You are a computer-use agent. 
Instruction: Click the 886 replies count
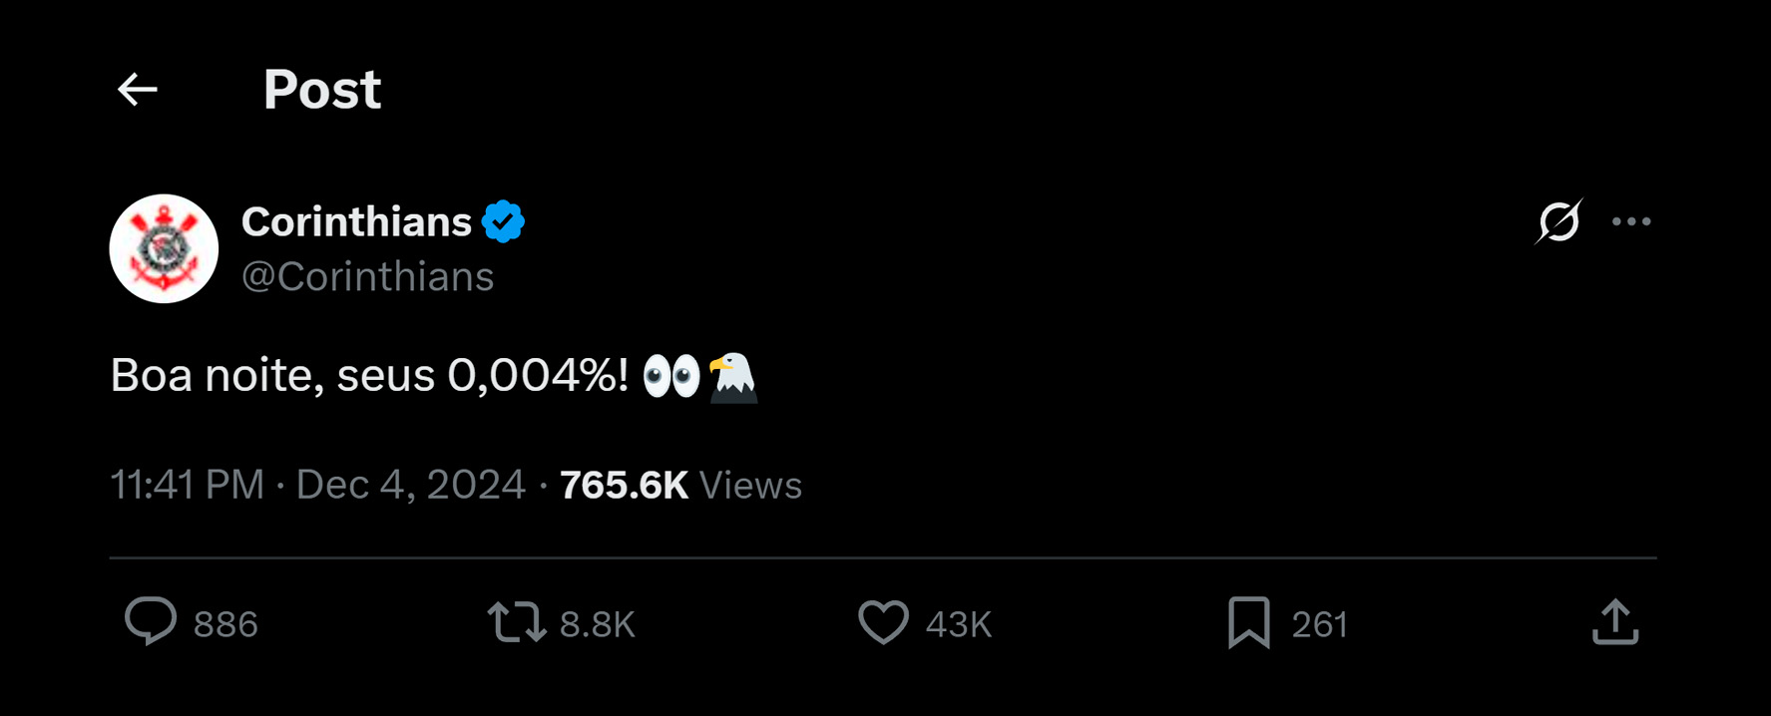225,624
